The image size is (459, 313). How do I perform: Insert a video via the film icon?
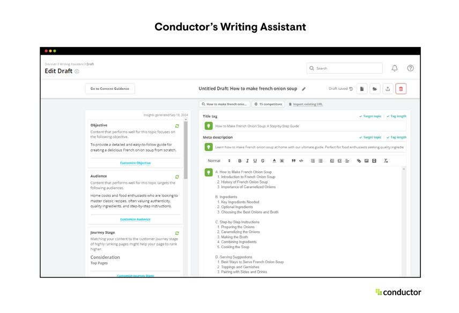pos(374,161)
